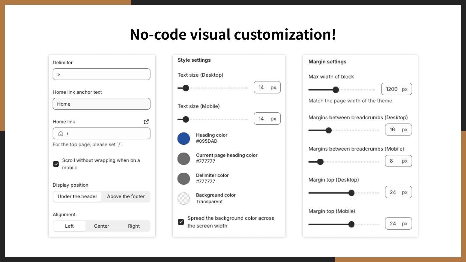Click the Margin top (Mobile) slider handle

coord(352,224)
